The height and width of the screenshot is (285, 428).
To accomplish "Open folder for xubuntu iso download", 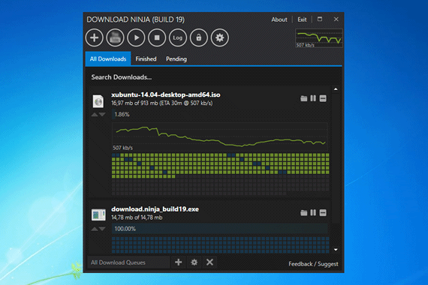I will pyautogui.click(x=304, y=98).
